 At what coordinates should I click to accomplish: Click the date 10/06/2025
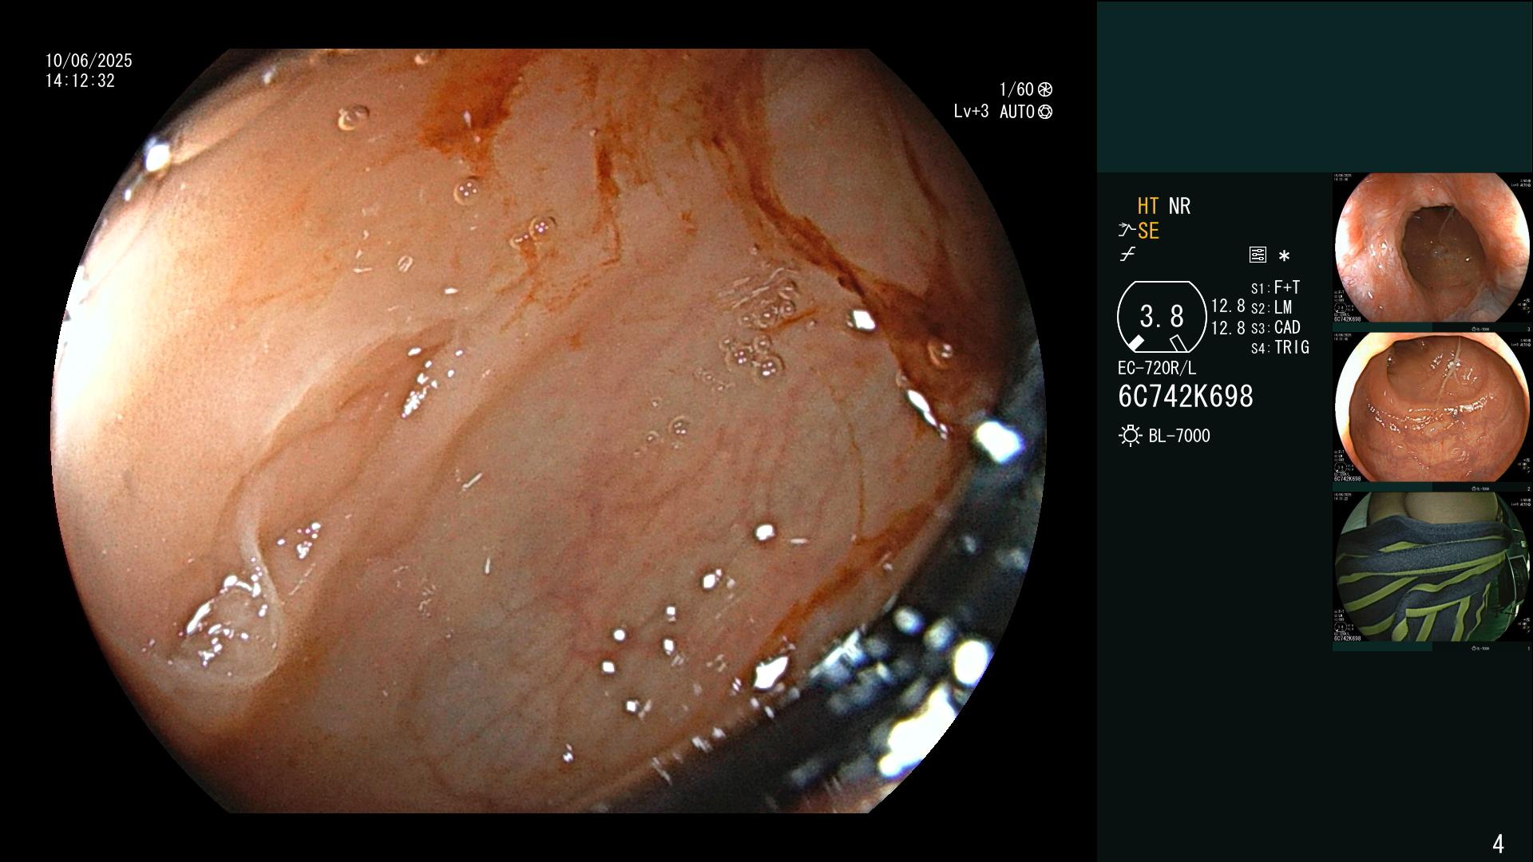pyautogui.click(x=89, y=61)
